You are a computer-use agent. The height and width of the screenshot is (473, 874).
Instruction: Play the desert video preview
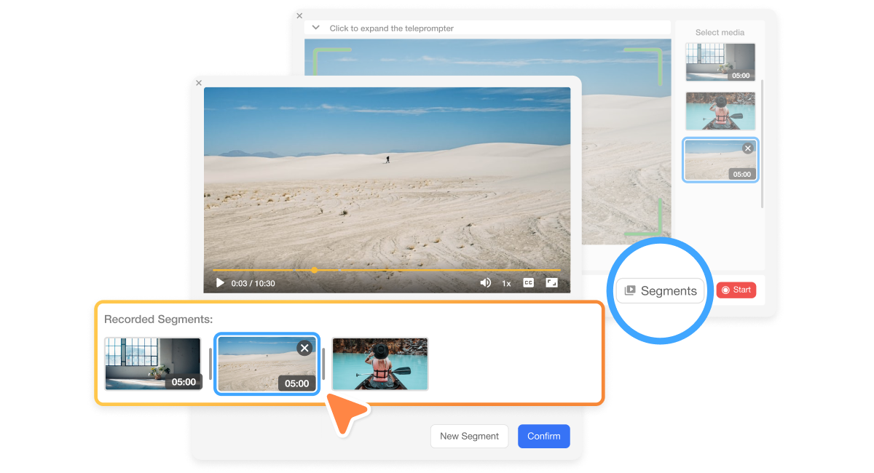click(x=219, y=283)
